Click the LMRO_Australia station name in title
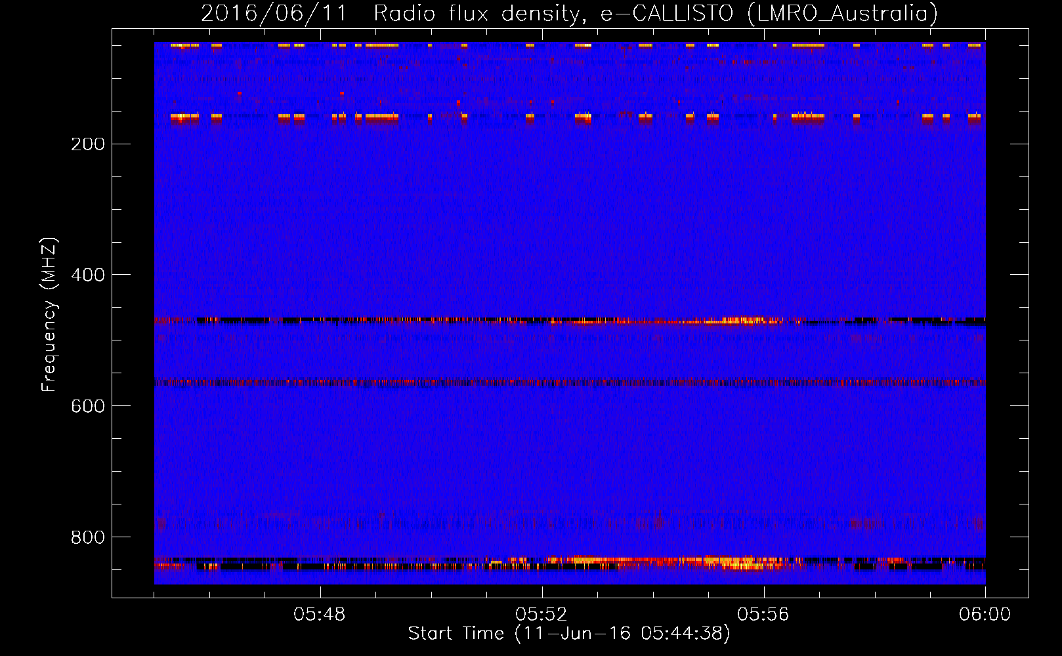The width and height of the screenshot is (1062, 656). [842, 14]
